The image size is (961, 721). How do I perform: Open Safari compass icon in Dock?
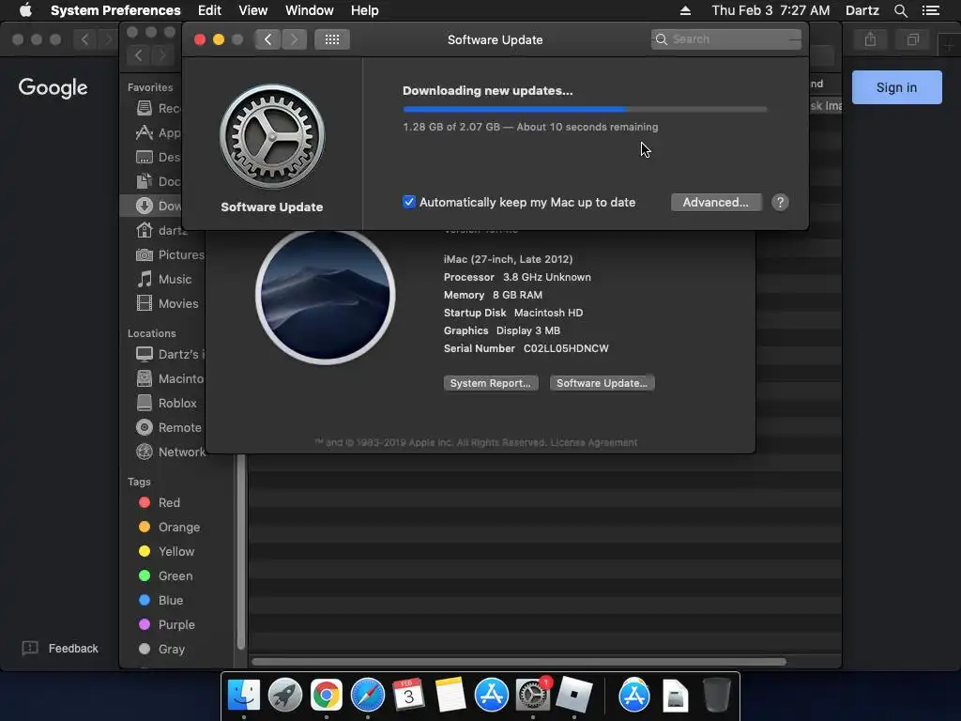pyautogui.click(x=367, y=696)
